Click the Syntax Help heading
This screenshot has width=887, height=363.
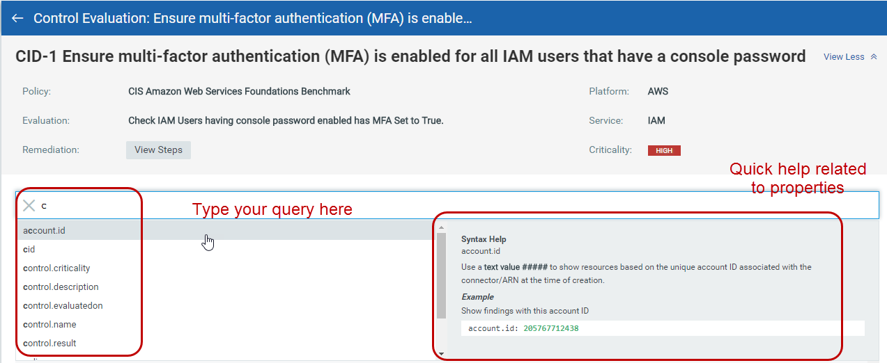tap(484, 239)
